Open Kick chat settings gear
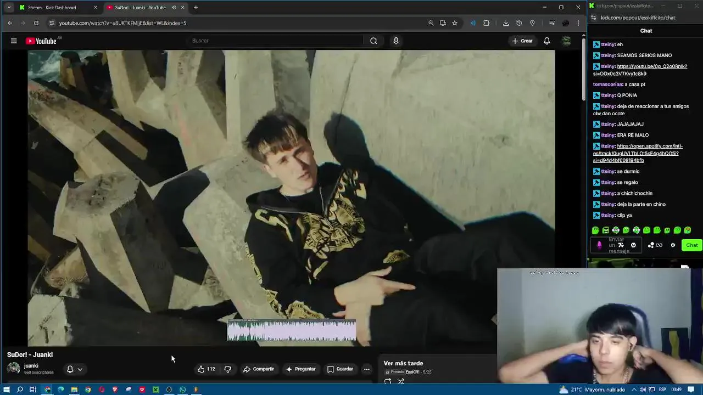This screenshot has height=395, width=703. click(673, 245)
